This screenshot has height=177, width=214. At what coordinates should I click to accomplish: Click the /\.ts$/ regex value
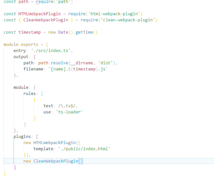(67, 106)
